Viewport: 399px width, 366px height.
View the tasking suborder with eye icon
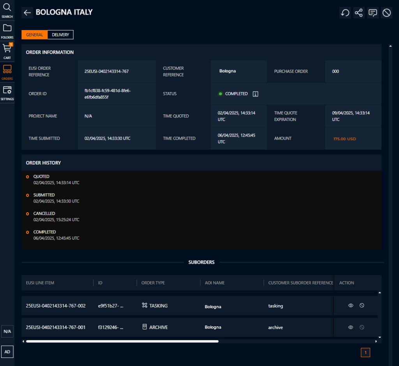pyautogui.click(x=351, y=306)
